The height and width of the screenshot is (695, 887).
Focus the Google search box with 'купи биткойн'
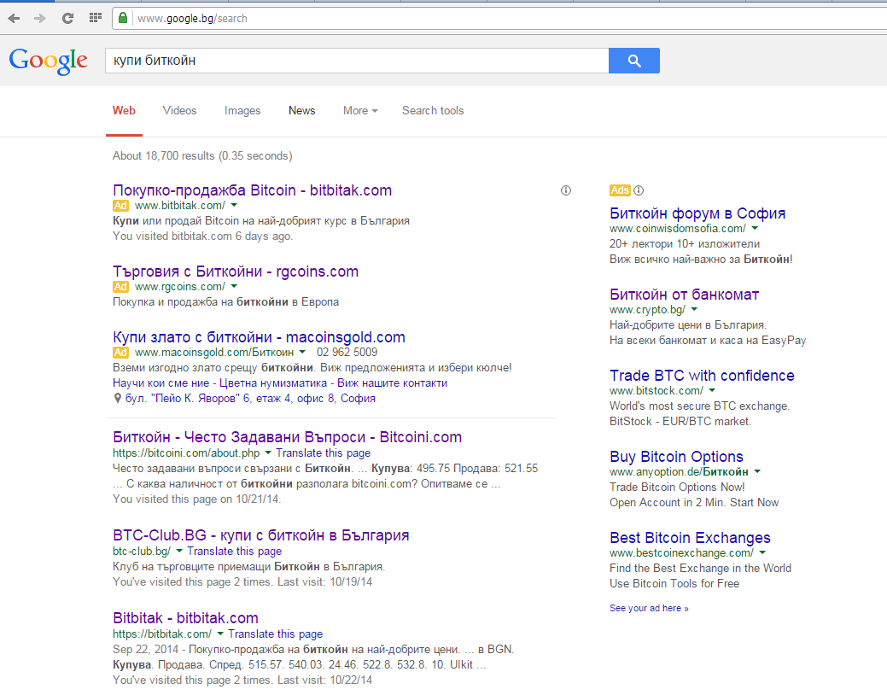[357, 61]
